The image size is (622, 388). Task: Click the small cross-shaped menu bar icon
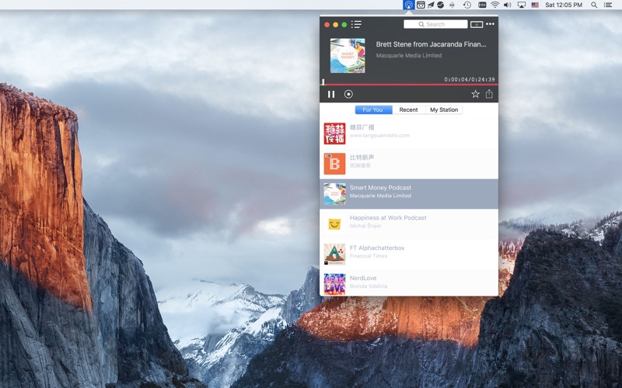452,5
